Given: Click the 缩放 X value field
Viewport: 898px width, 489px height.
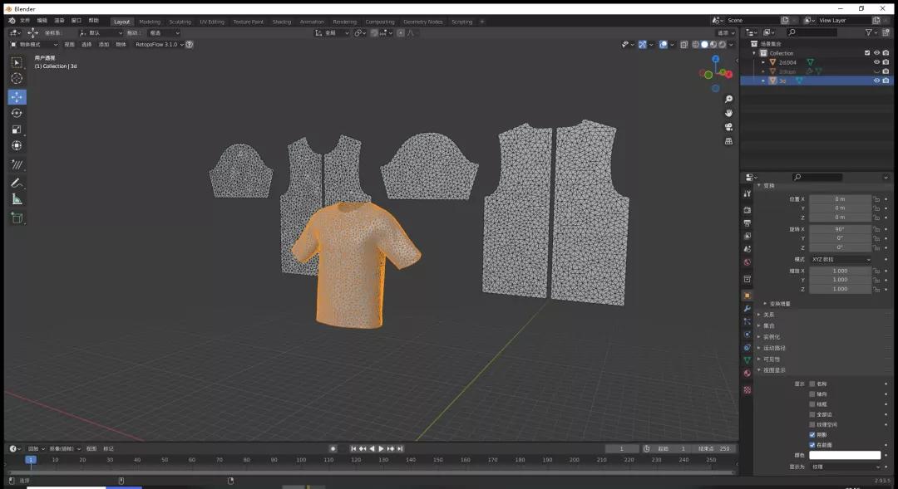Looking at the screenshot, I should pyautogui.click(x=840, y=270).
